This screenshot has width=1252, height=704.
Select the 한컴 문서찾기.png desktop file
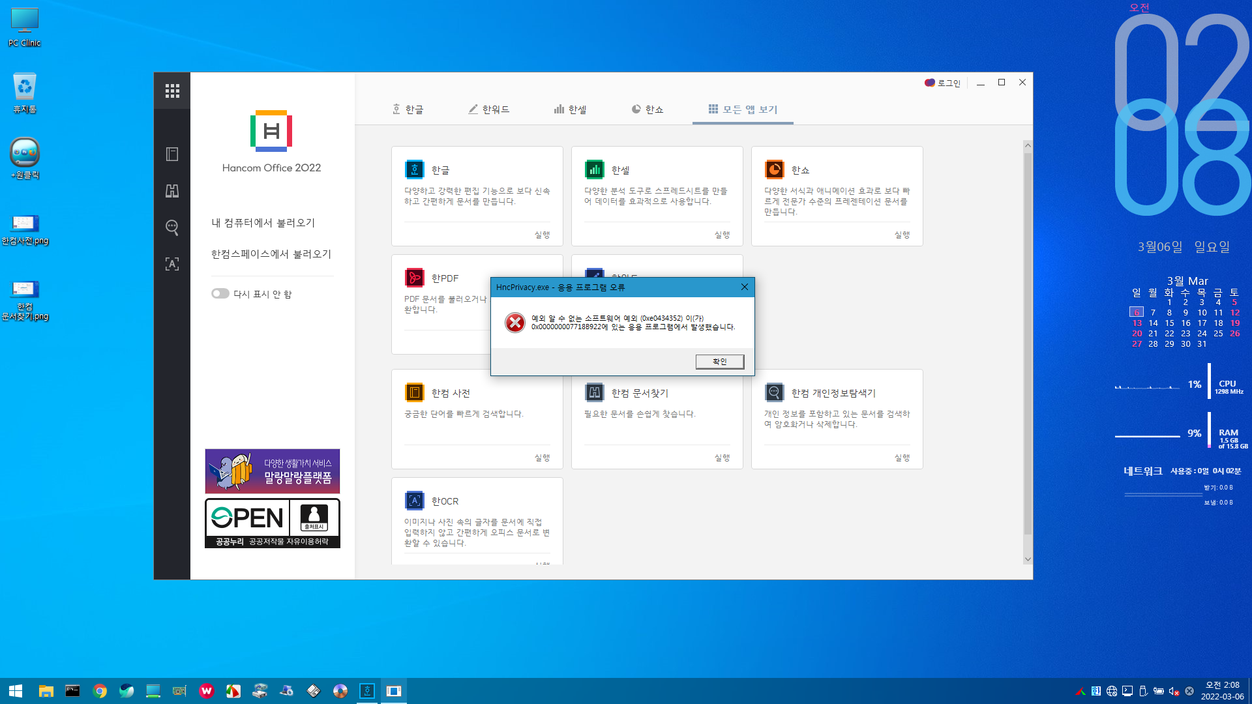[x=25, y=300]
